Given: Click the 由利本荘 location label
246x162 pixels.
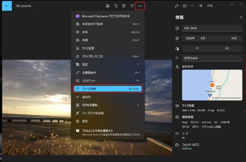Looking at the screenshot, I should coord(188,67).
